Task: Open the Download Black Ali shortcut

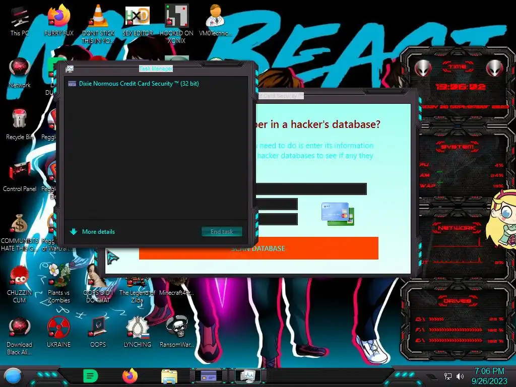Action: point(20,336)
